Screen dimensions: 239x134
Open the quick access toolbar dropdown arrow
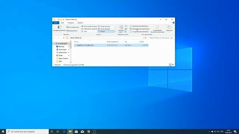pyautogui.click(x=63, y=19)
